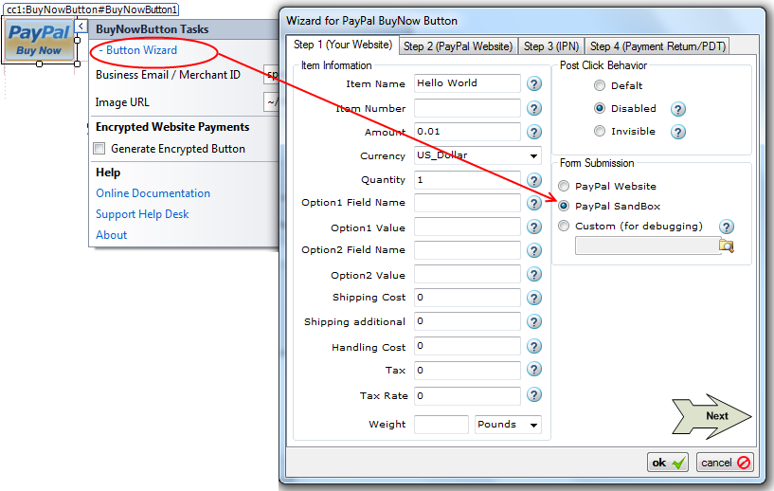Click help icon beside Amount field
Screen dimensions: 774x491
tap(534, 133)
